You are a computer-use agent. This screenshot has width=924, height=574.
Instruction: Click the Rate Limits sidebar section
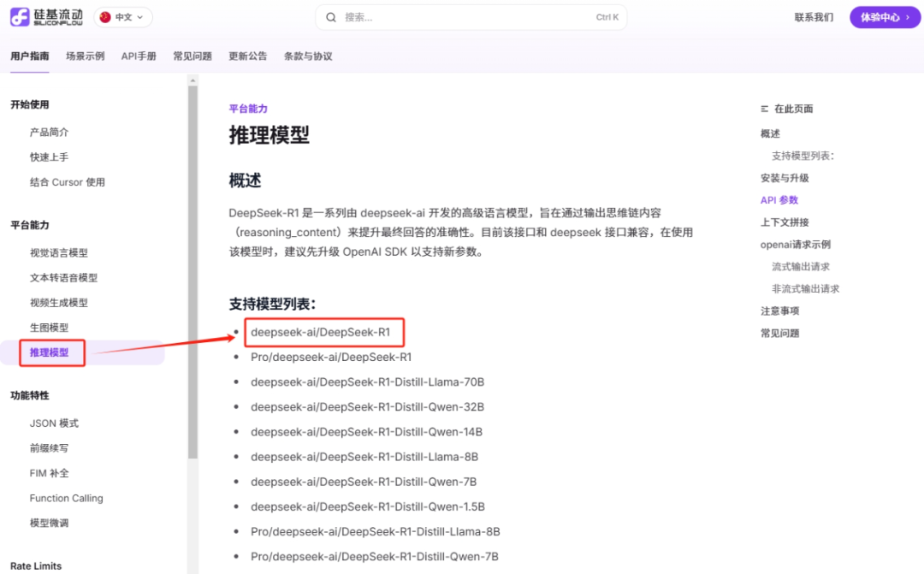click(36, 565)
